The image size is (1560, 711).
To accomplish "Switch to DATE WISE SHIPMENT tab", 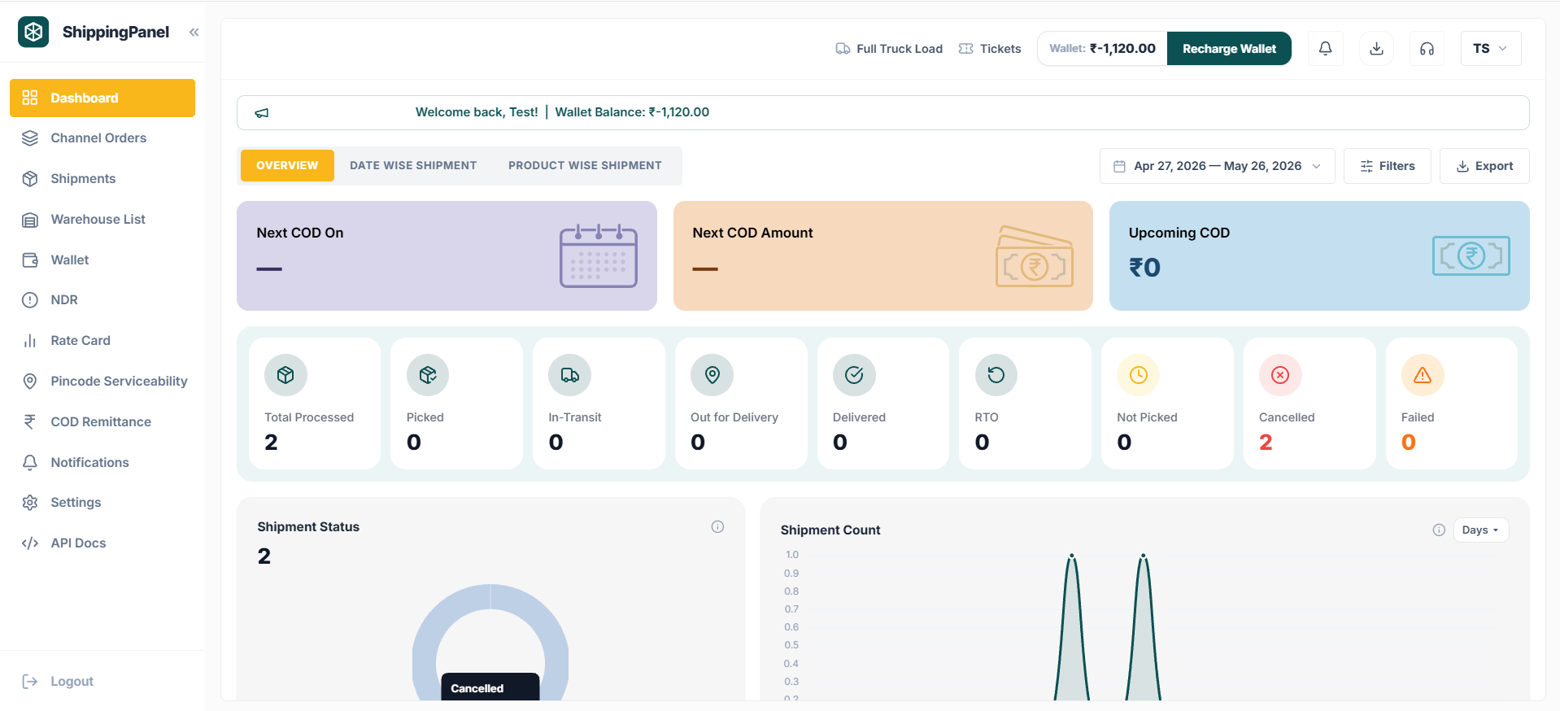I will [413, 165].
